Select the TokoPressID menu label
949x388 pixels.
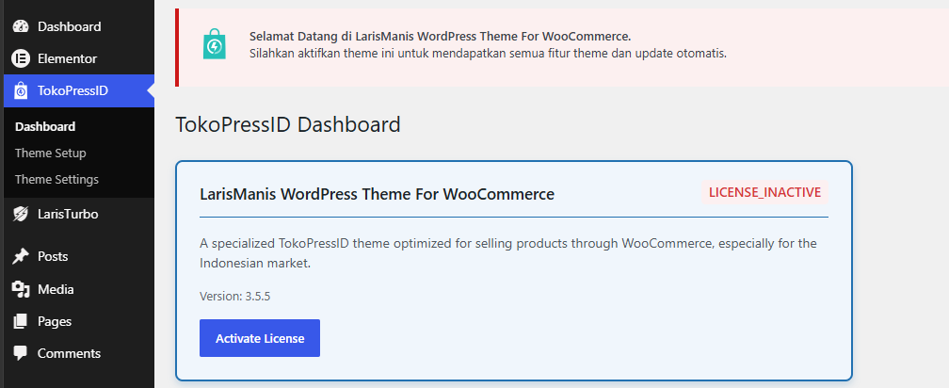pos(72,90)
